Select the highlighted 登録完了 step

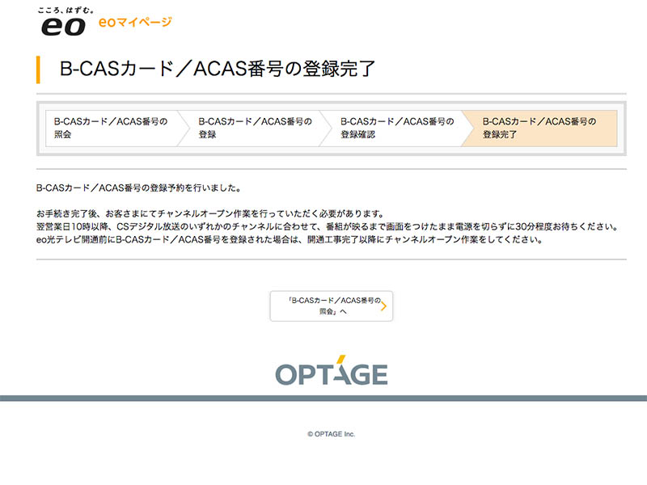(540, 129)
